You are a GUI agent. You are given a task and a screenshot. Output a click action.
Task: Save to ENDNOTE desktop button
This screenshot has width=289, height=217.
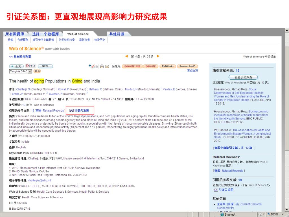pos(151,66)
